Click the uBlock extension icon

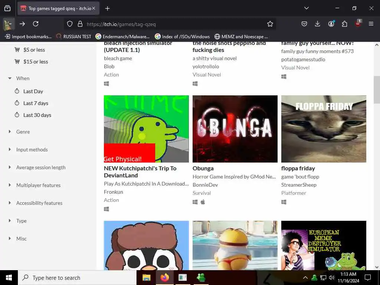coord(358,23)
